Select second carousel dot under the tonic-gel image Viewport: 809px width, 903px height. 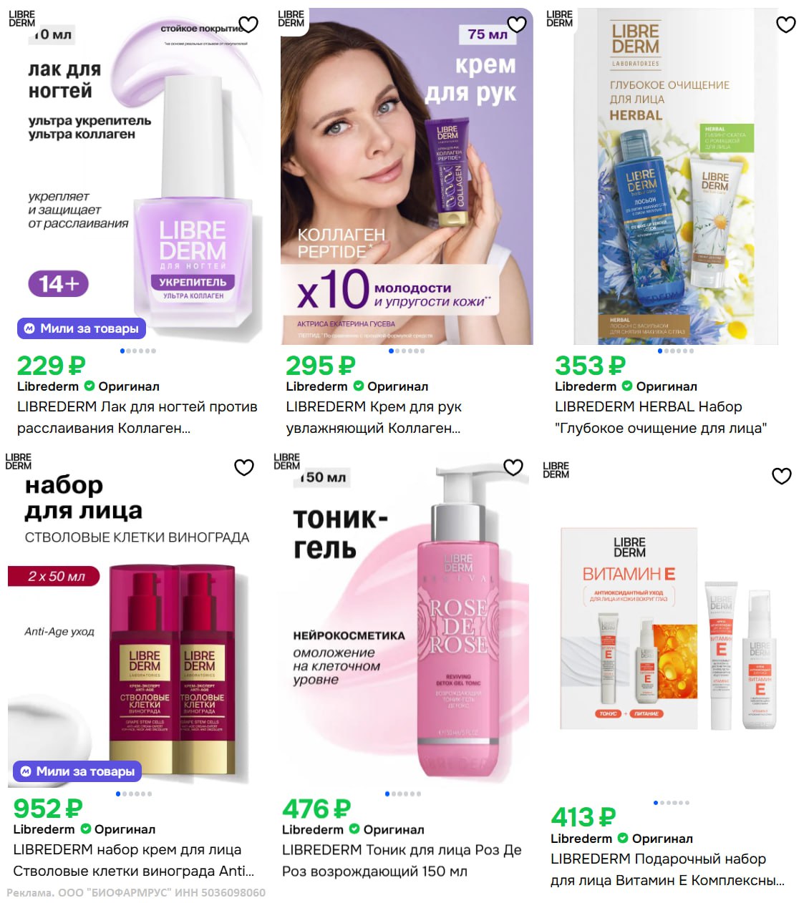pos(394,794)
